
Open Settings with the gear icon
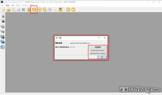click(x=40, y=10)
